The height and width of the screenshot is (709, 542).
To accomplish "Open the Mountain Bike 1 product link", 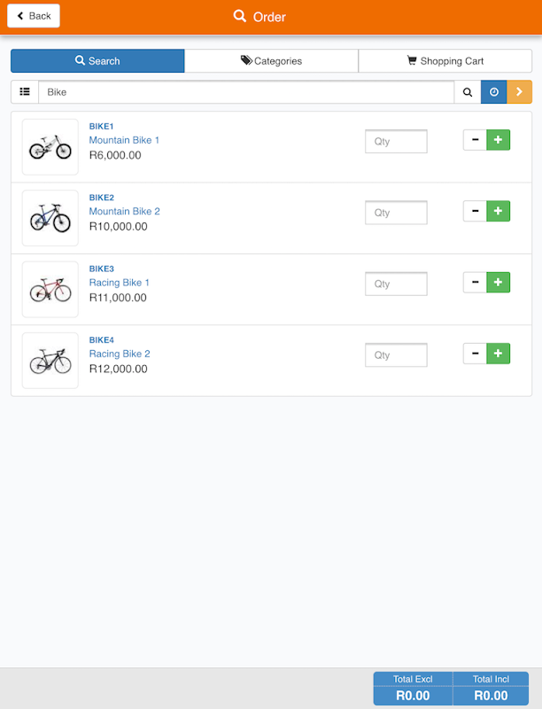I will [124, 140].
